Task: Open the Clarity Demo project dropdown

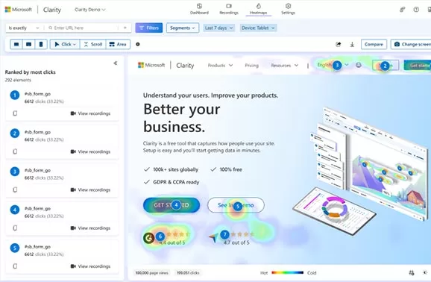Action: tap(90, 10)
